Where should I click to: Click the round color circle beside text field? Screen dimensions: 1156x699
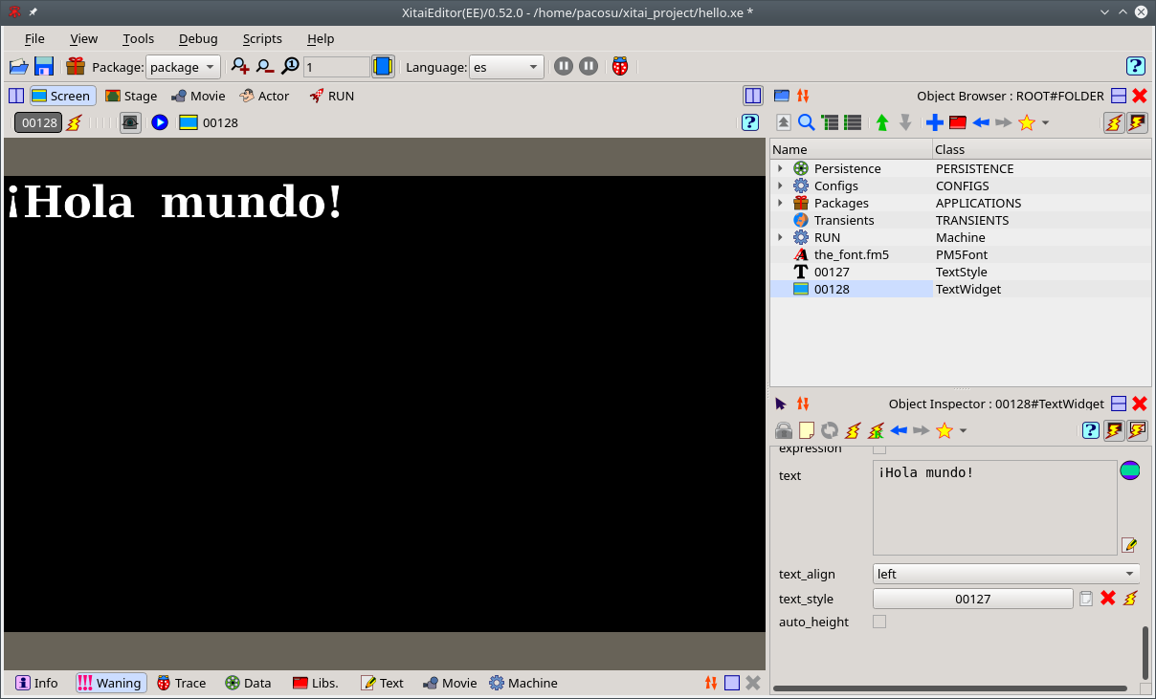point(1130,470)
